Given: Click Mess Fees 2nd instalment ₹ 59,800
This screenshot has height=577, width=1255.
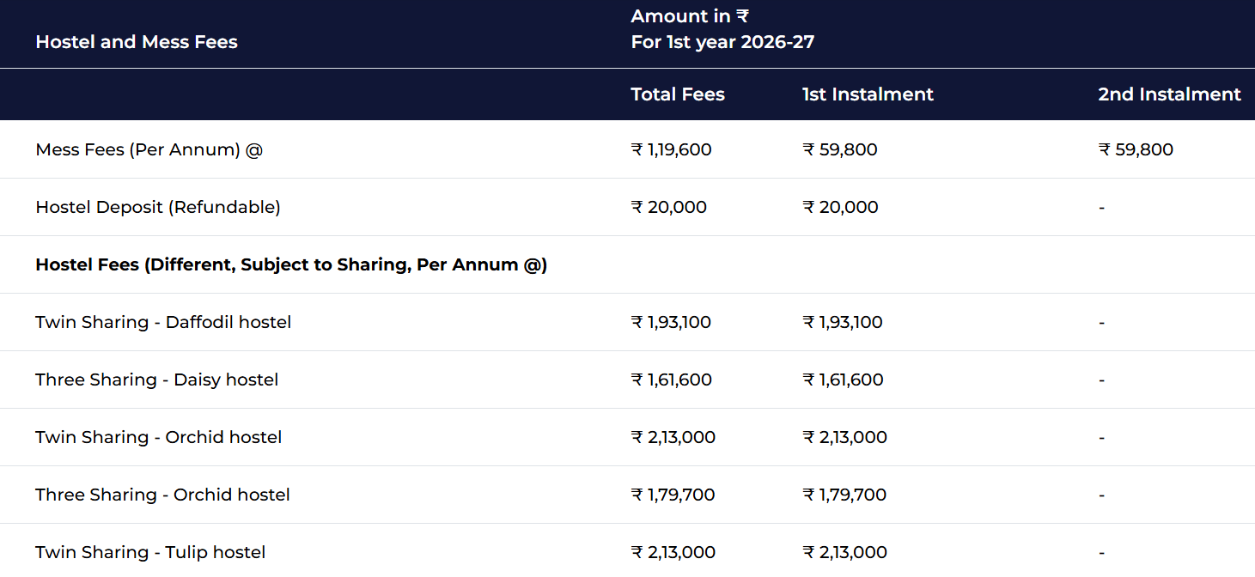Looking at the screenshot, I should (1136, 149).
